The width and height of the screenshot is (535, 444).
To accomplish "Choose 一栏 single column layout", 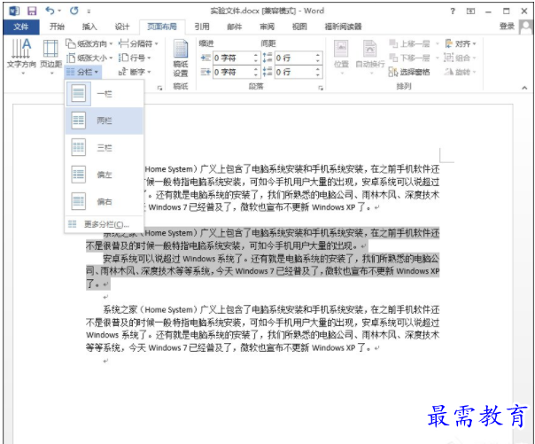I will pyautogui.click(x=104, y=94).
